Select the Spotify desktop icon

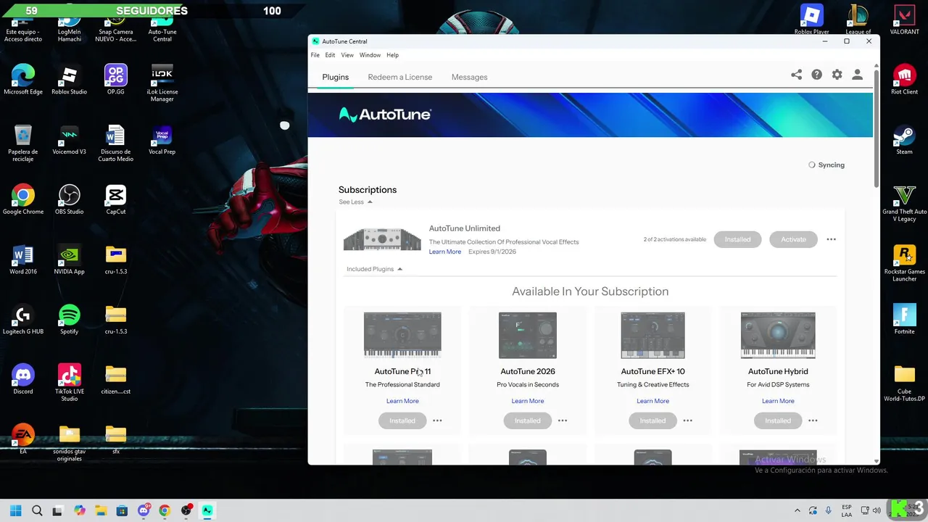69,320
